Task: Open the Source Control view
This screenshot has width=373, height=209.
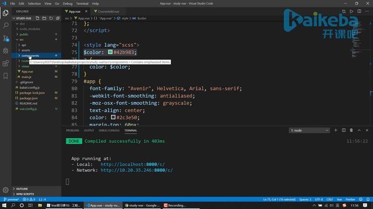Action: (x=5, y=38)
